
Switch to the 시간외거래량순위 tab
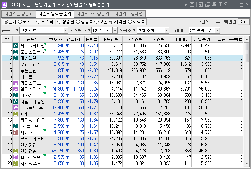(93, 14)
